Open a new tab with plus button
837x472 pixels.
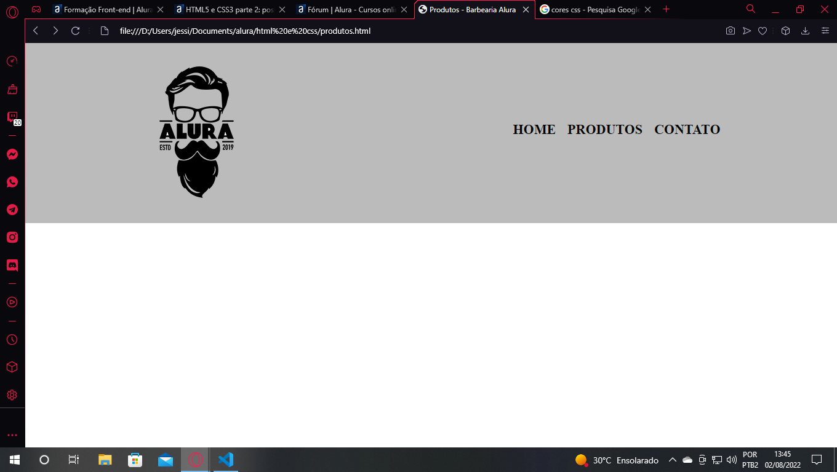pos(666,9)
